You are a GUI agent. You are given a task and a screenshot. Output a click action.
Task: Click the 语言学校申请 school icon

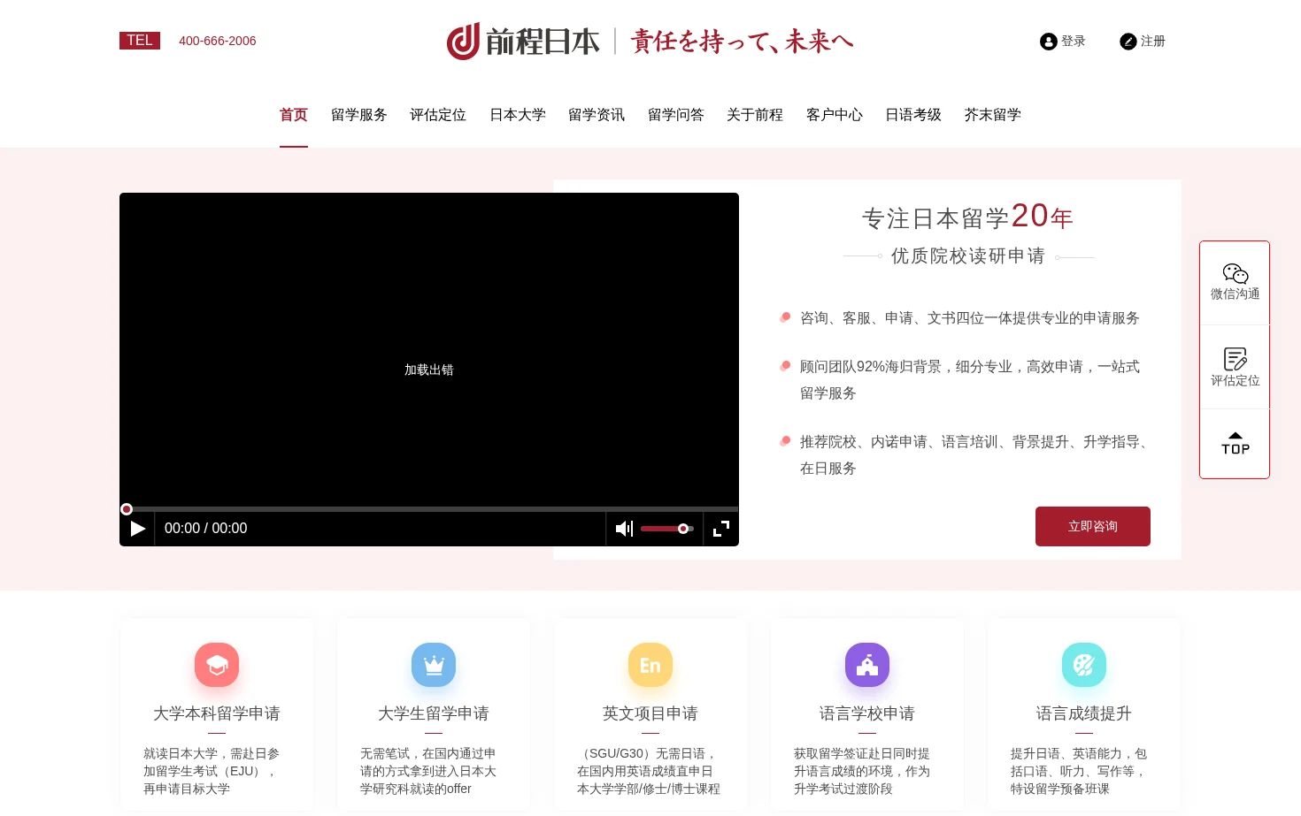click(867, 665)
